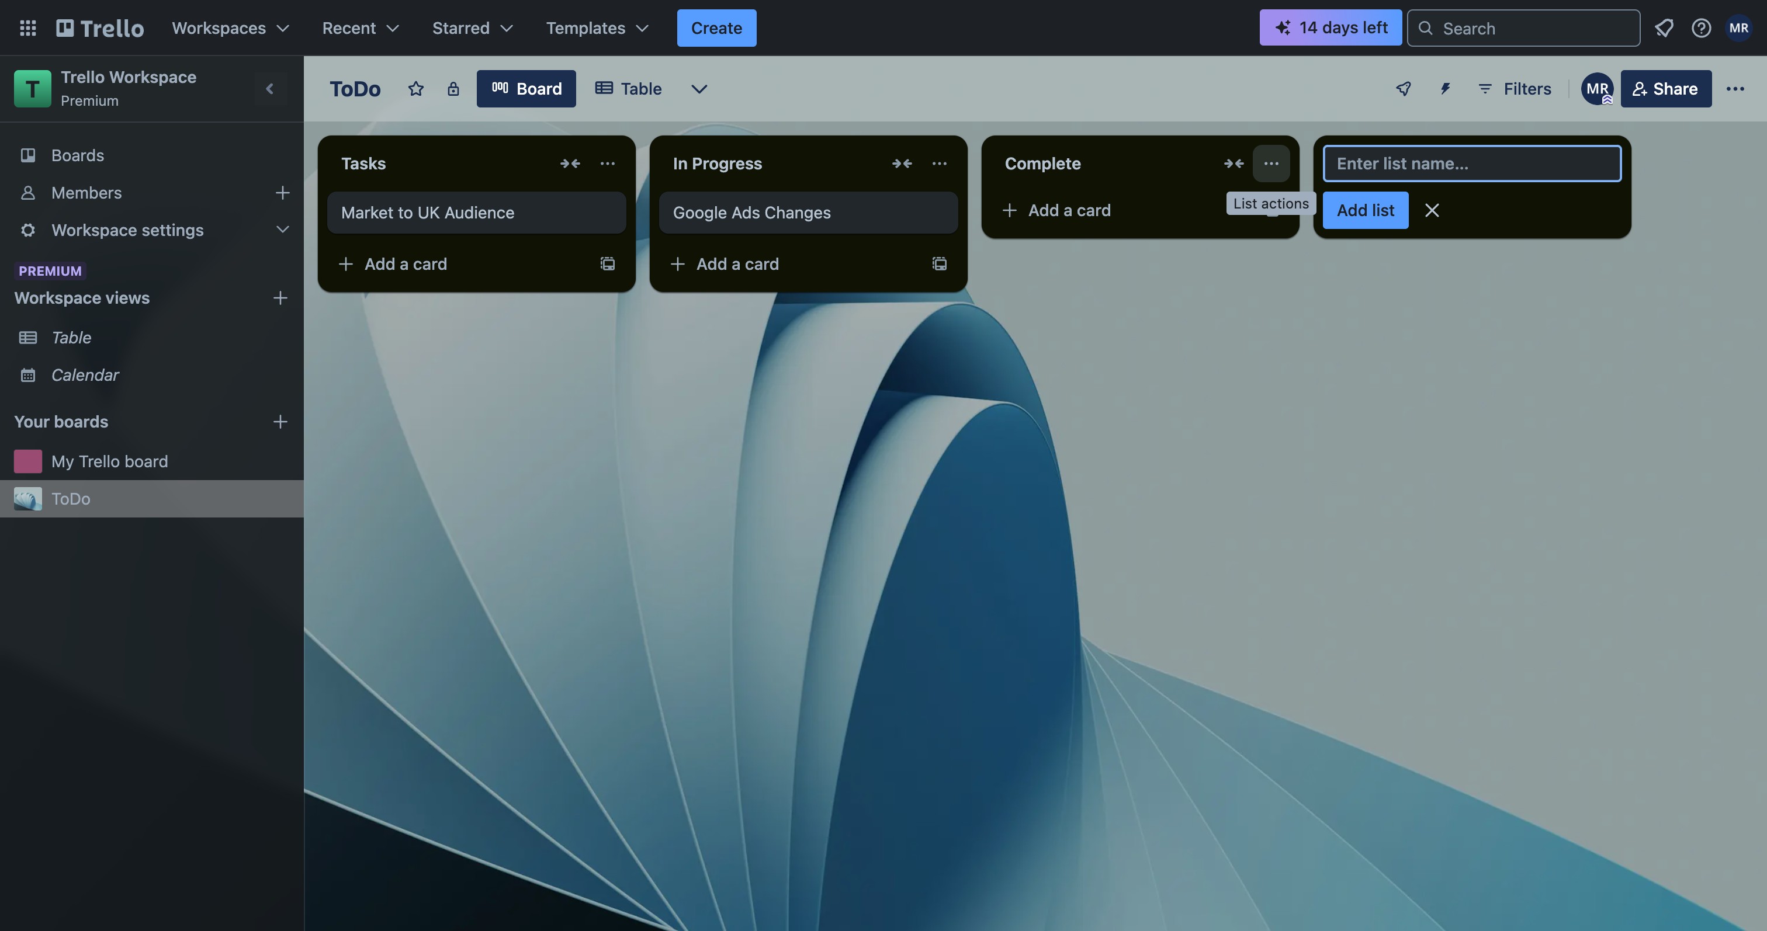Open the notifications bell icon
The width and height of the screenshot is (1767, 931).
[1664, 28]
